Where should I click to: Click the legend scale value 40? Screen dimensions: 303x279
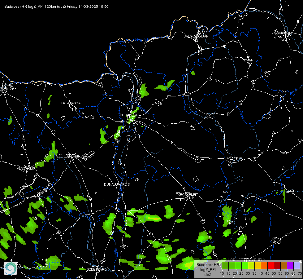pos(261,273)
